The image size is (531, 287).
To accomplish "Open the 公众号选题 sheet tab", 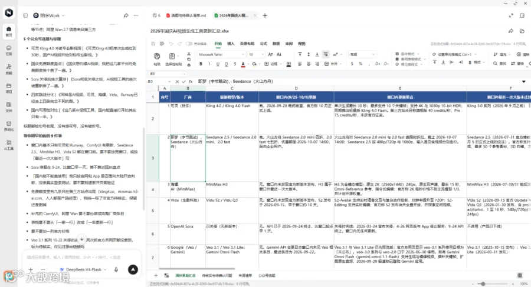I will coord(267,275).
